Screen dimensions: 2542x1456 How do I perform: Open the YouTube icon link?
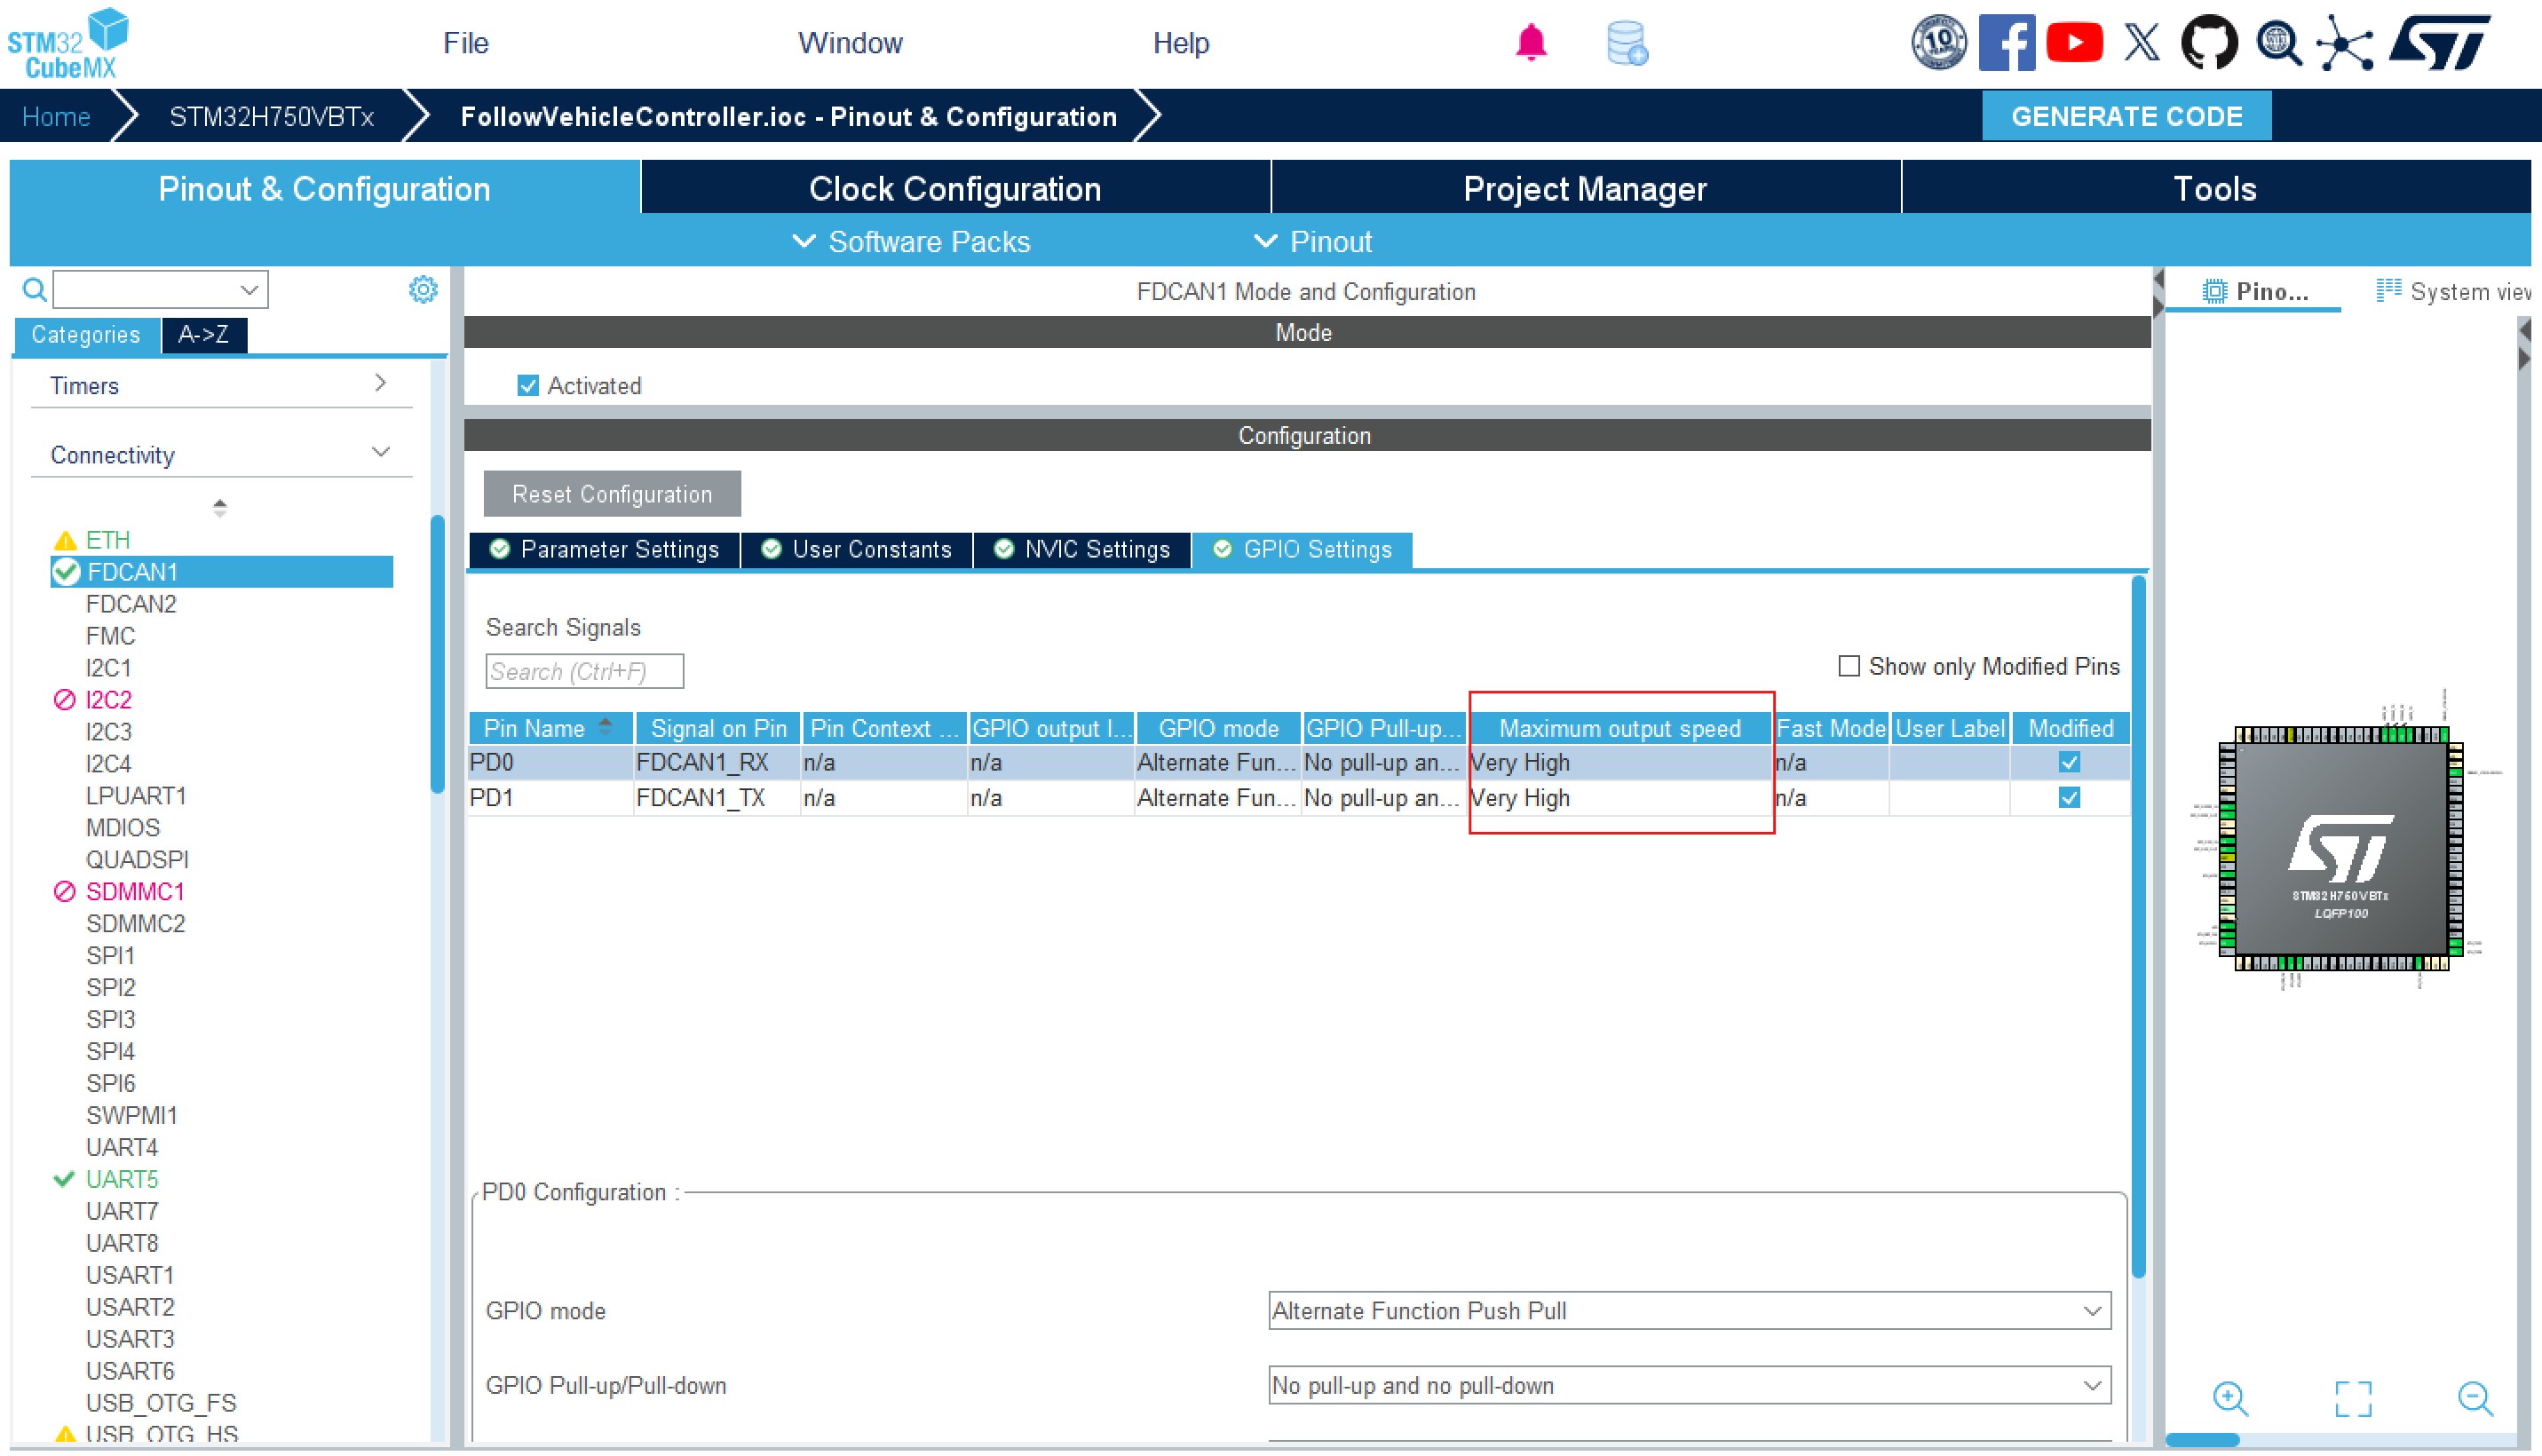pyautogui.click(x=2074, y=42)
